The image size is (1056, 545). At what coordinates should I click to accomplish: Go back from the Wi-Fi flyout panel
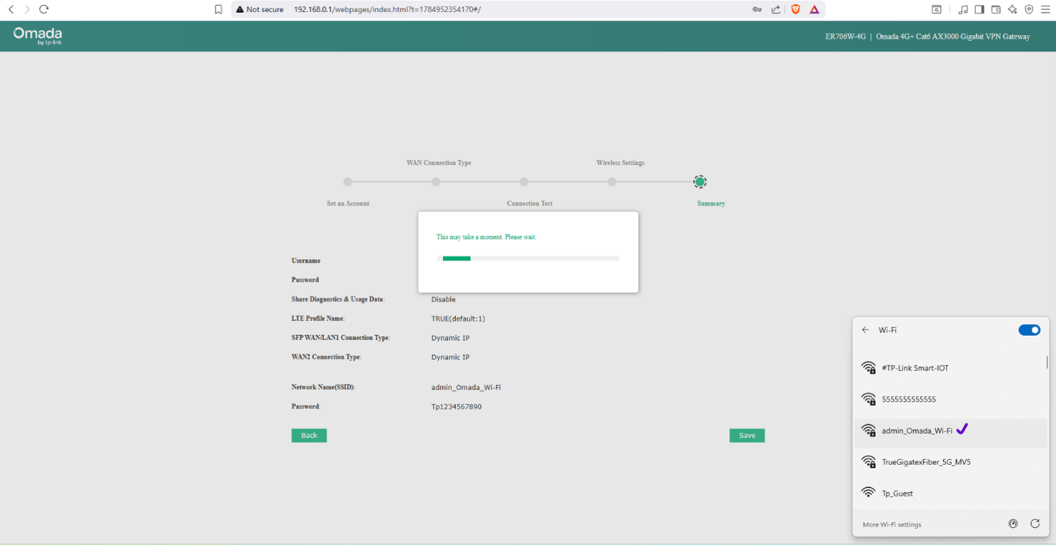866,330
